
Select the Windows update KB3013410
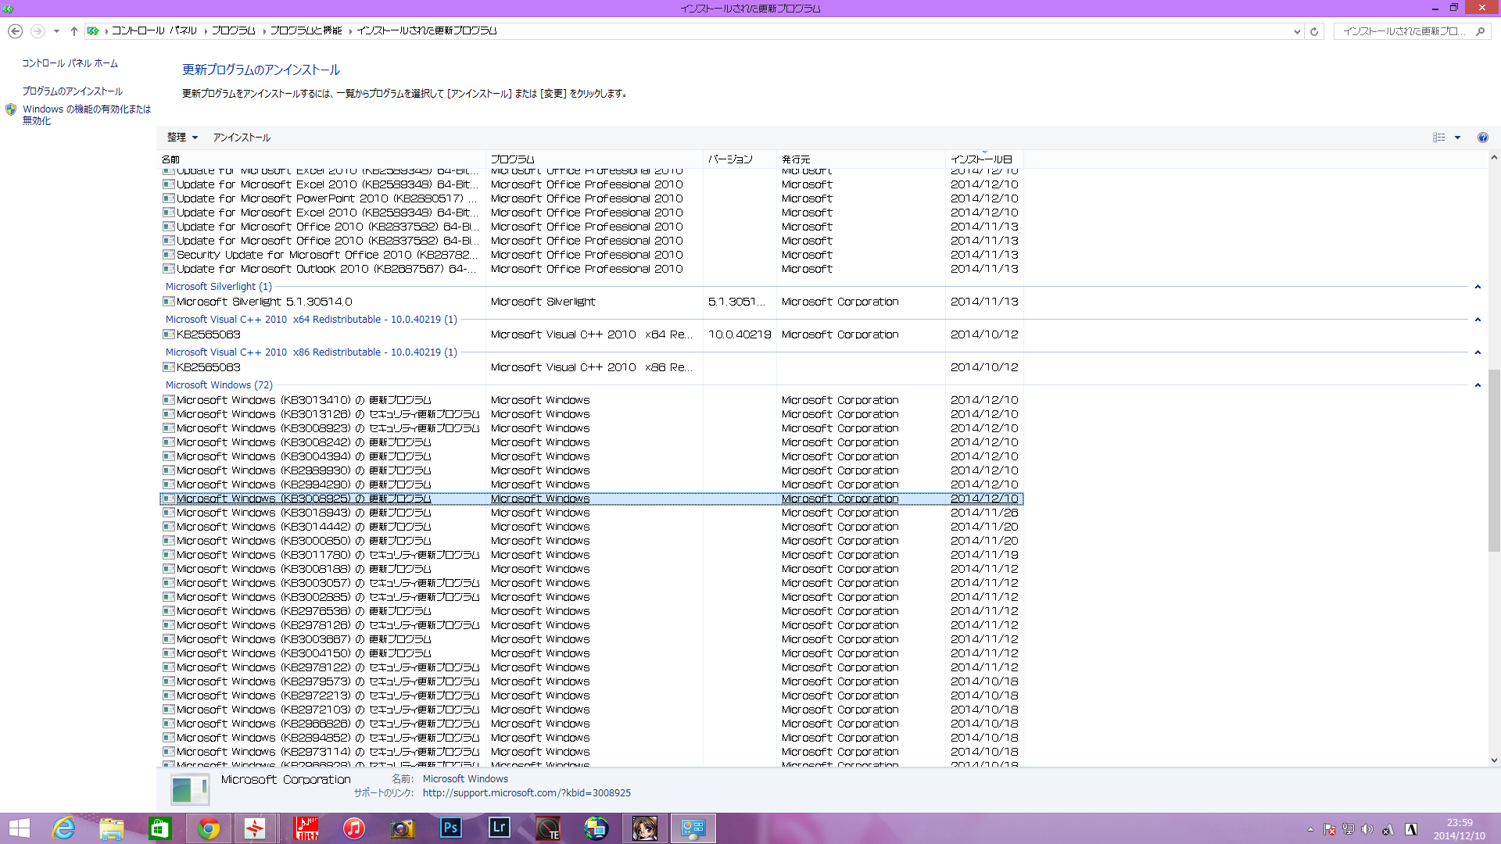591,400
